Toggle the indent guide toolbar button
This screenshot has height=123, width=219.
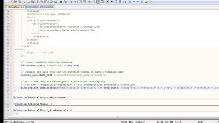(98, 2)
